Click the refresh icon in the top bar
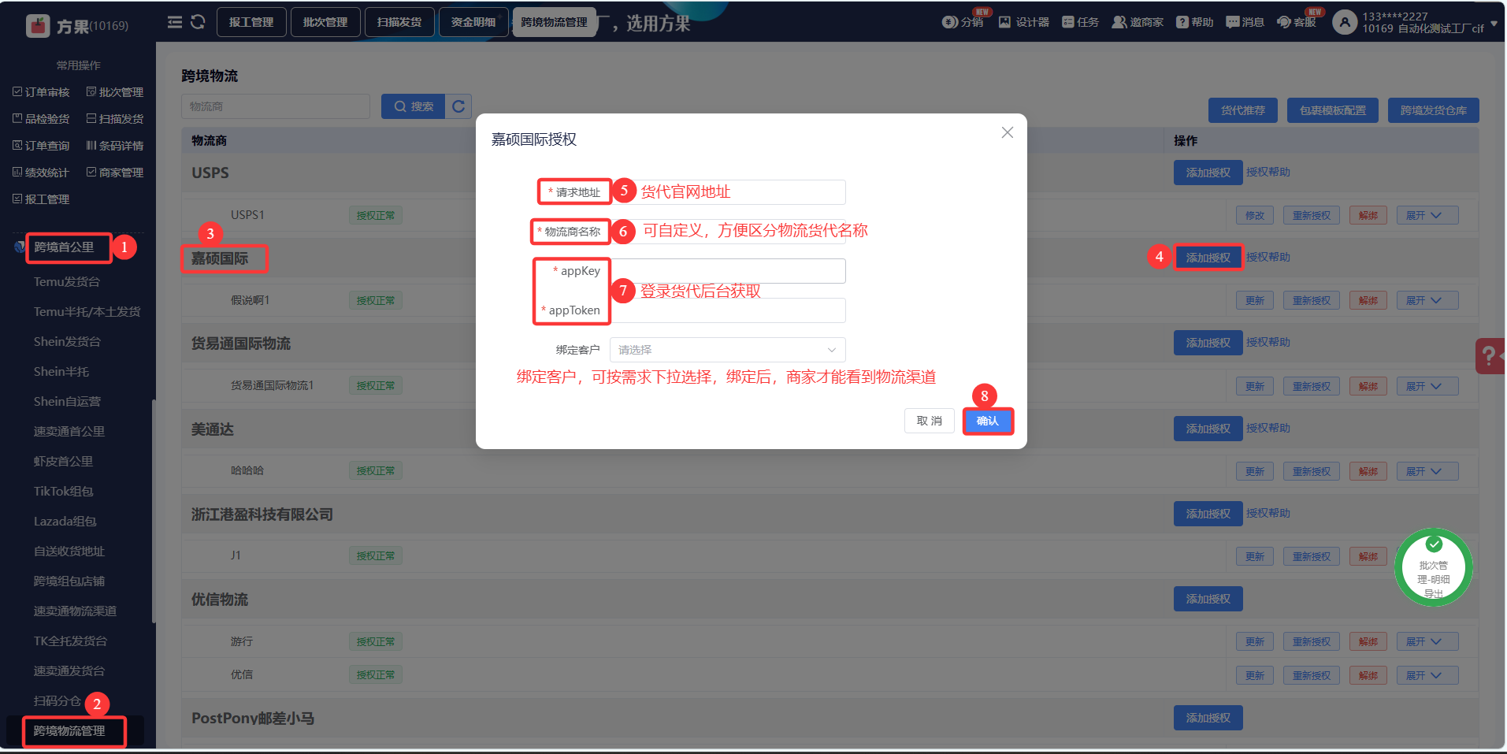The image size is (1507, 754). click(x=198, y=22)
